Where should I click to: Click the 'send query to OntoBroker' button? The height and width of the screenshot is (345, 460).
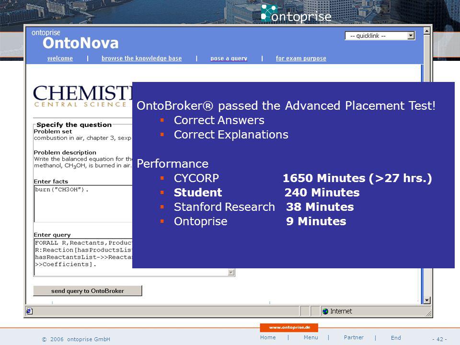[87, 291]
